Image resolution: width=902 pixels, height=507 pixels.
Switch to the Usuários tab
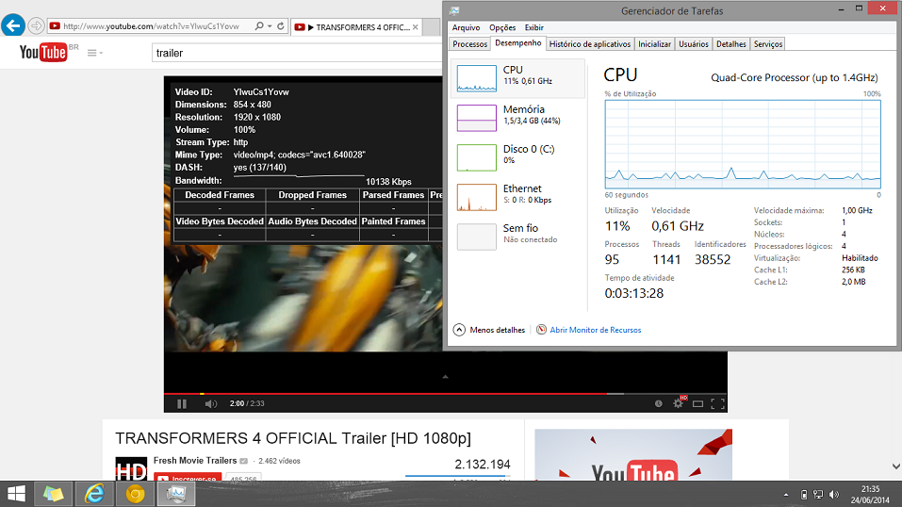[694, 44]
